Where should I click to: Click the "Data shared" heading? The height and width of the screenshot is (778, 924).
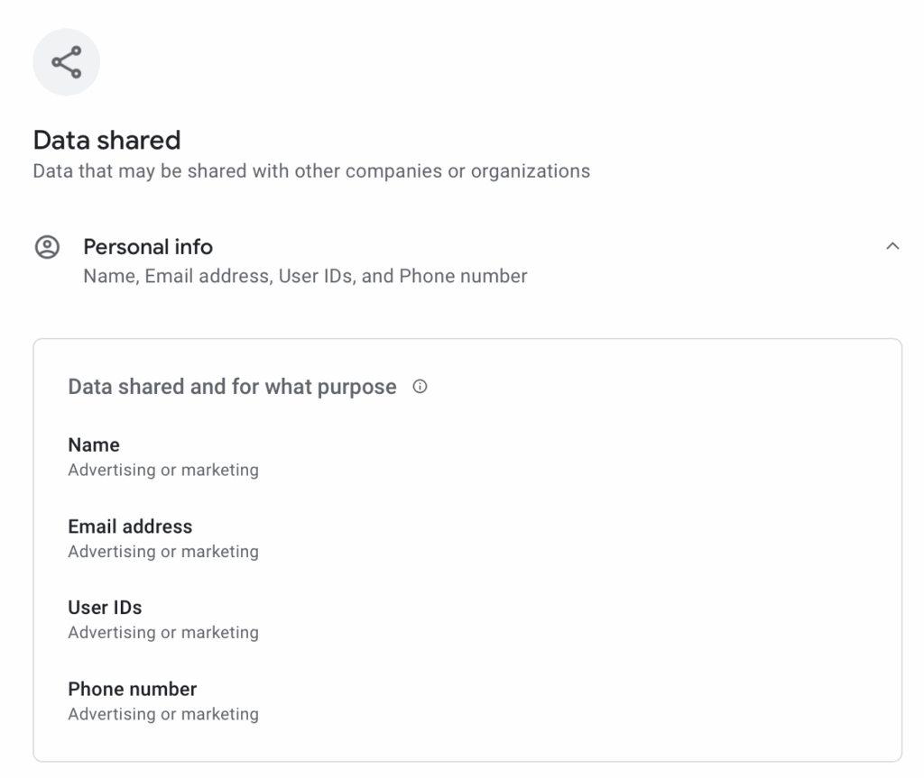[x=106, y=140]
